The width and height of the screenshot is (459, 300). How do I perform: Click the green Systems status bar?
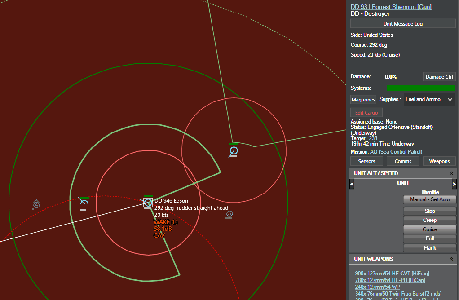pyautogui.click(x=421, y=88)
